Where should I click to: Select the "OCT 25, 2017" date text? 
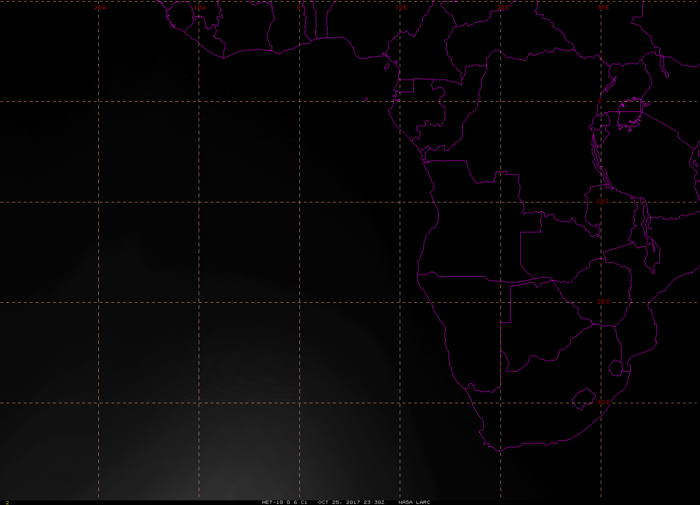click(x=339, y=502)
